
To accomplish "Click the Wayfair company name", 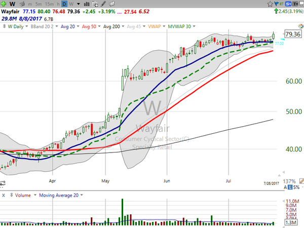I will click(10, 12).
